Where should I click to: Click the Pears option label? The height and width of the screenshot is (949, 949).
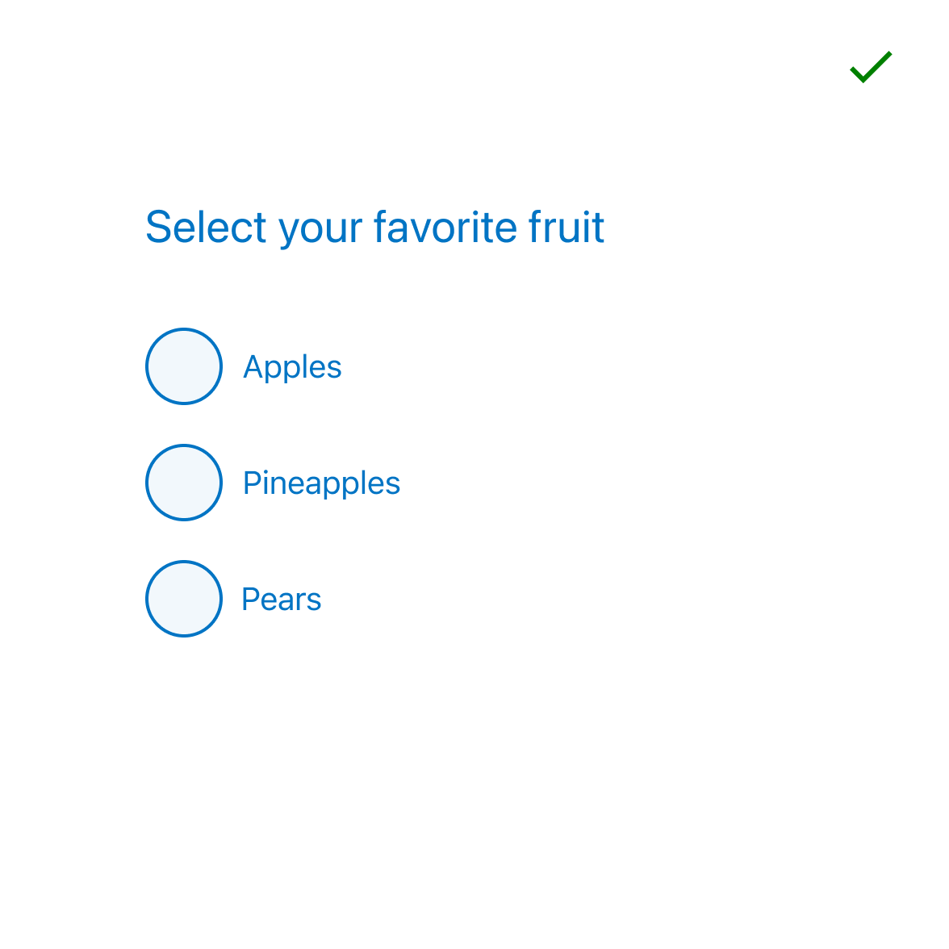[281, 599]
